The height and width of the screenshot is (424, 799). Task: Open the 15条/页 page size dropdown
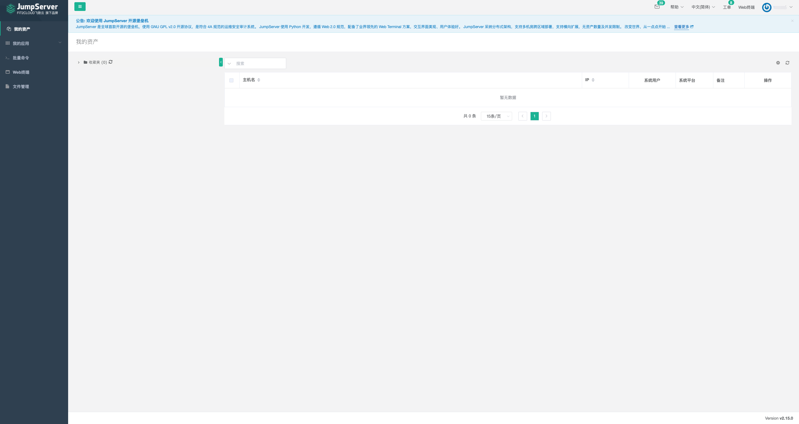click(496, 116)
